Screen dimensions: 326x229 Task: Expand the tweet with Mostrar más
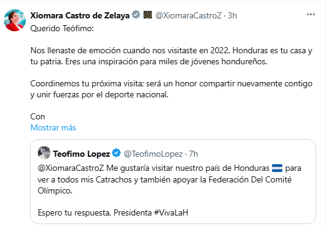53,127
